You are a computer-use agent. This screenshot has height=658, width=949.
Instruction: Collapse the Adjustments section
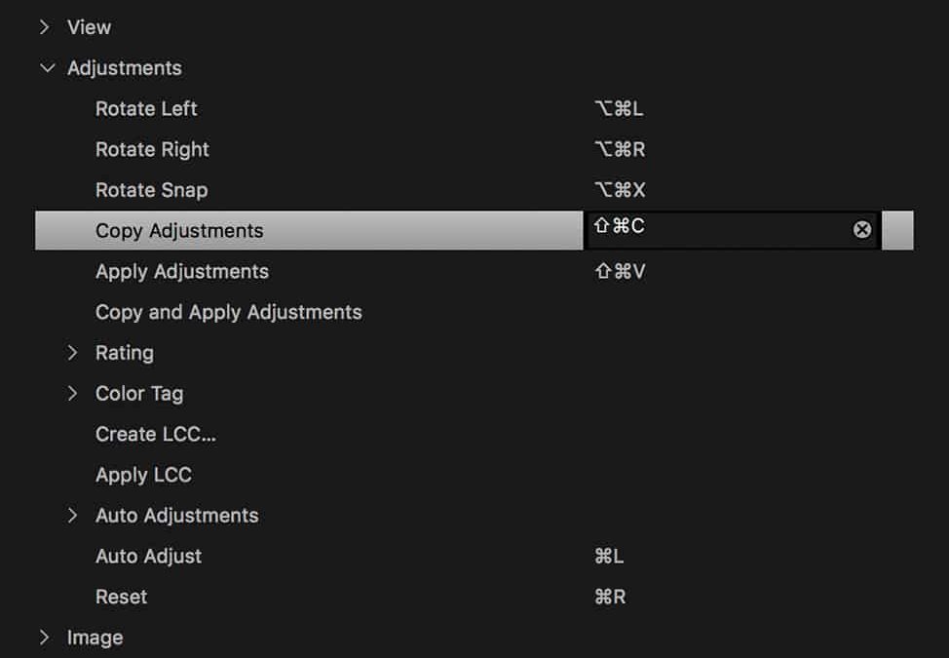click(x=46, y=68)
